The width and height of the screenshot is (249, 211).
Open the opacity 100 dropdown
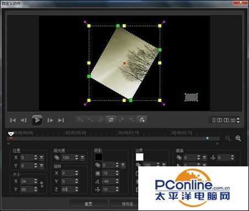tap(83, 157)
